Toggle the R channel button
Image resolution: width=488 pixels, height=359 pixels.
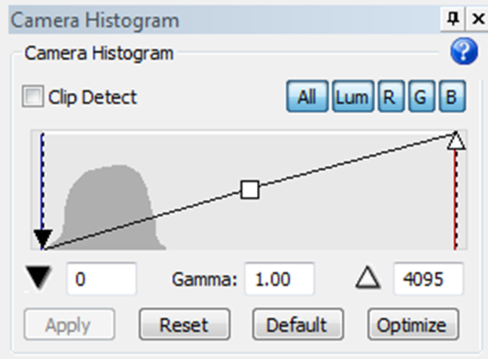point(390,97)
